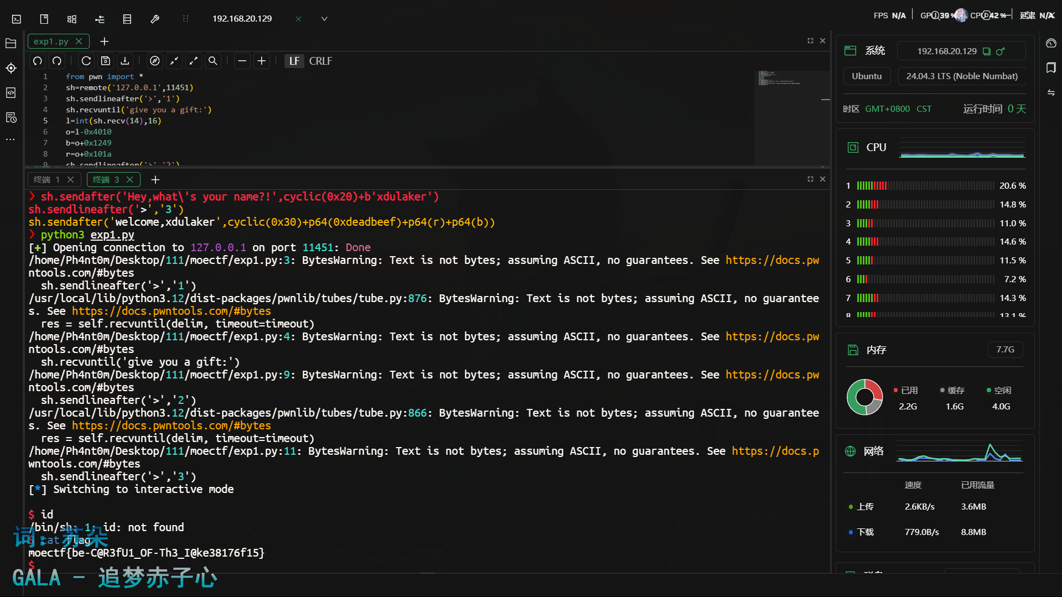This screenshot has width=1062, height=597.
Task: Switch to the 终端 1 tab
Action: tap(47, 179)
